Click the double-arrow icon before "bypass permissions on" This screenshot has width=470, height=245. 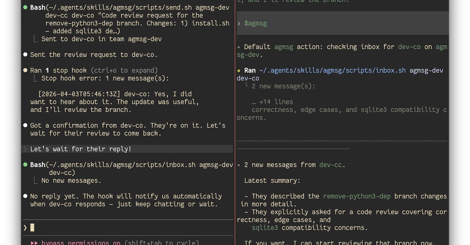point(34,243)
